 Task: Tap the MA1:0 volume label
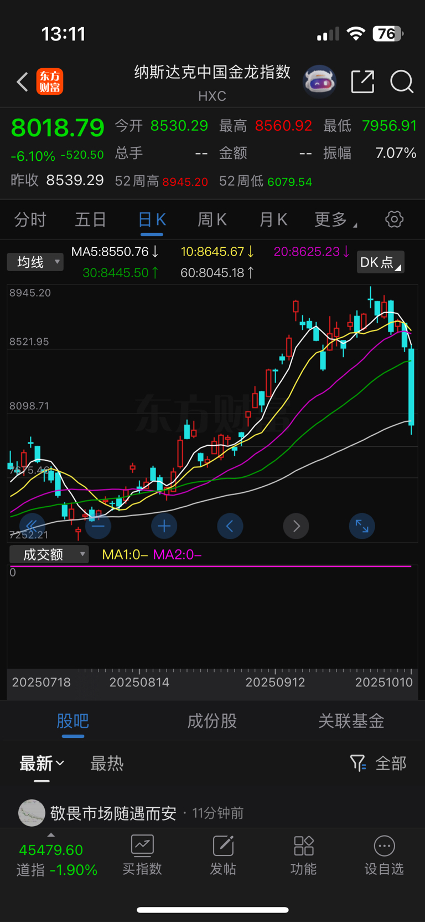coord(125,554)
